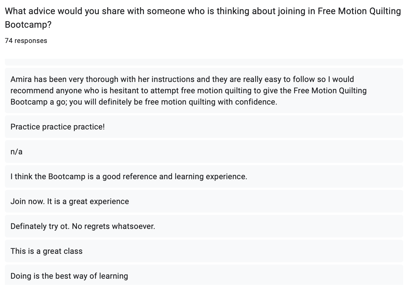Image resolution: width=408 pixels, height=290 pixels.
Task: Click the 'Bootcamp is a good reference' response
Action: click(x=204, y=176)
